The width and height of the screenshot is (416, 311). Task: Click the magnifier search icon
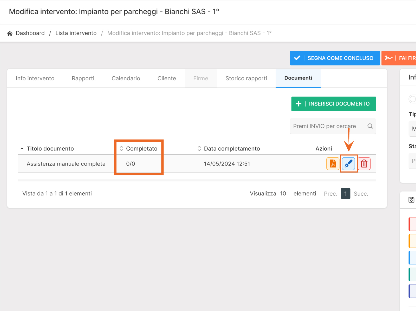pos(370,126)
